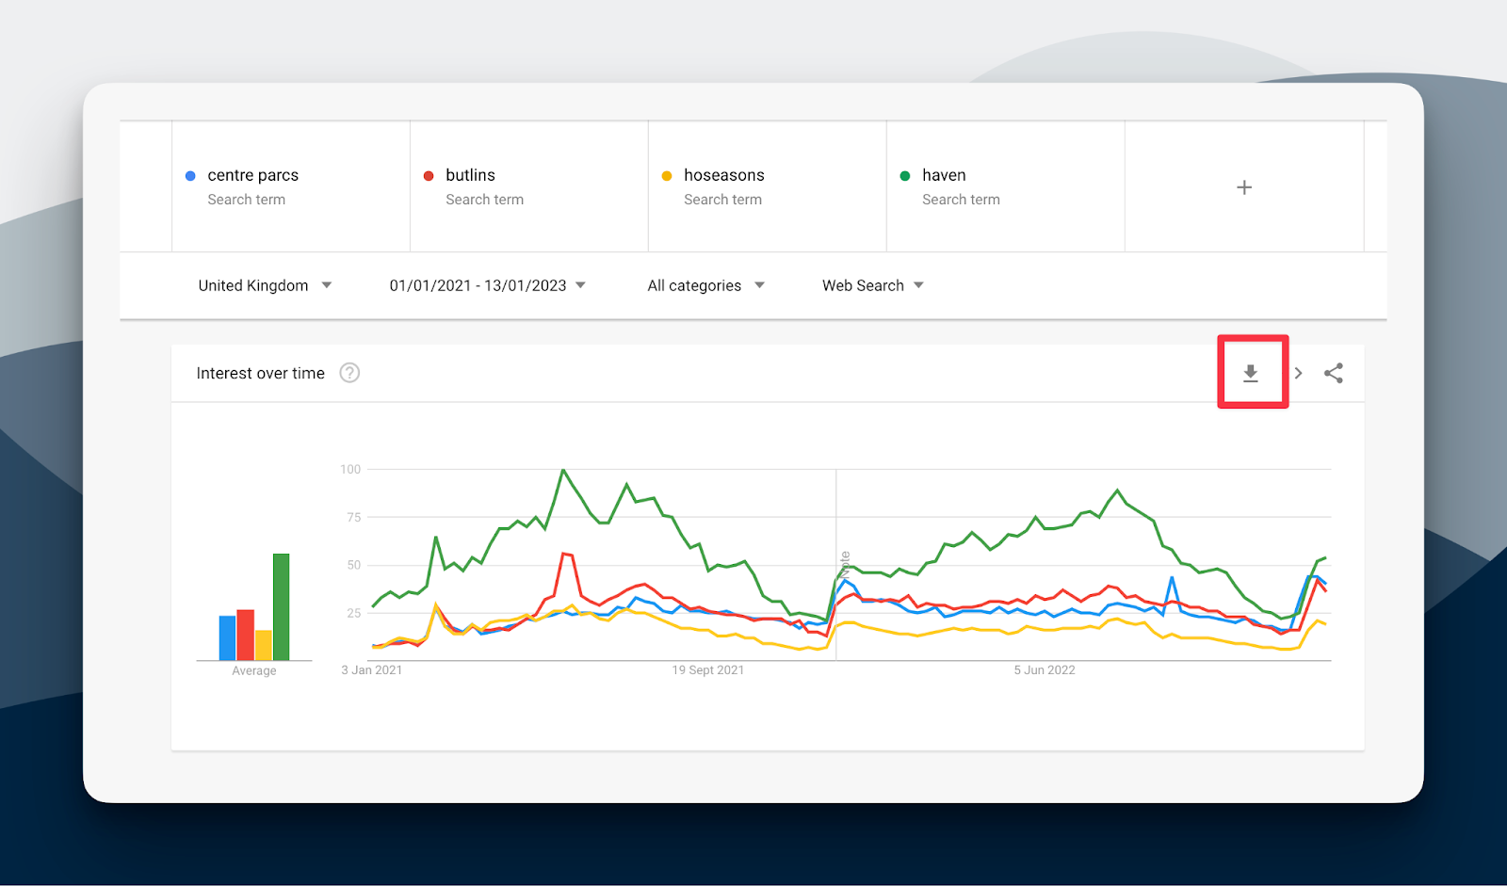The width and height of the screenshot is (1507, 886).
Task: Click the 100 y-axis value
Action: pyautogui.click(x=350, y=469)
